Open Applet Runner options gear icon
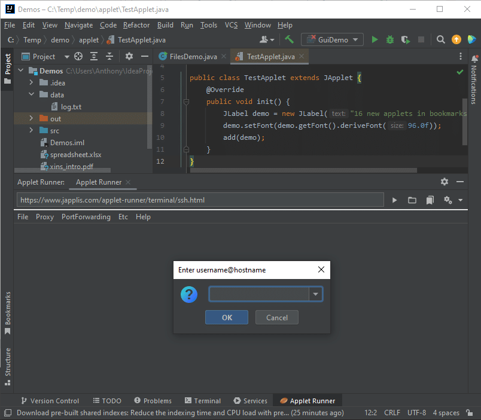This screenshot has width=481, height=420. (x=448, y=200)
